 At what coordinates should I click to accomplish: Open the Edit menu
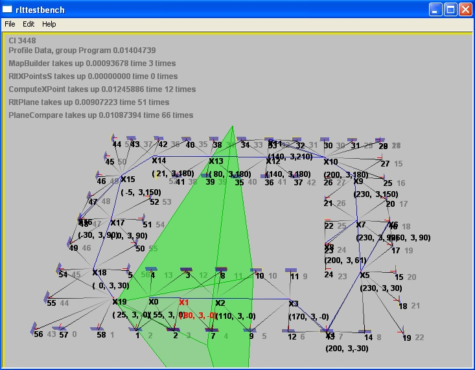pos(29,24)
